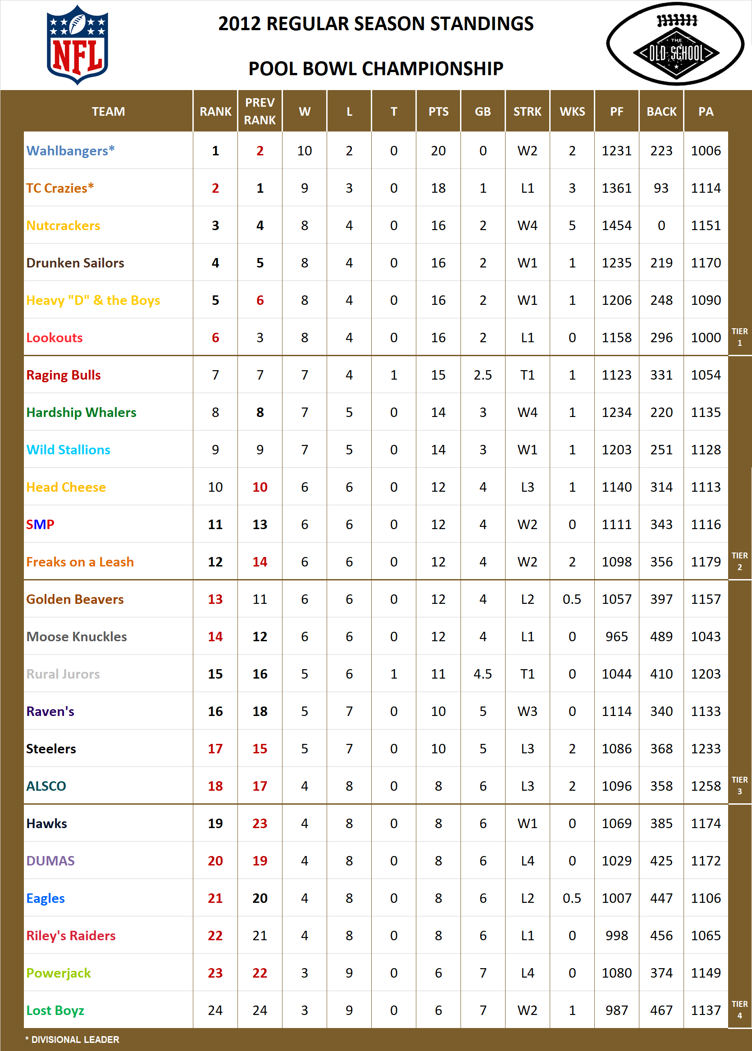Click the POOL BOWL CHAMPIONSHIP title
The width and height of the screenshot is (752, 1051).
tap(376, 68)
